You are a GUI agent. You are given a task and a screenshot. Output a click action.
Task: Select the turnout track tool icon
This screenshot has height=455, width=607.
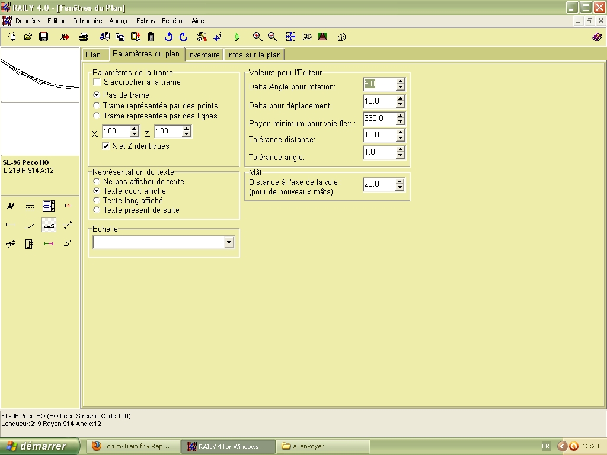tap(49, 225)
